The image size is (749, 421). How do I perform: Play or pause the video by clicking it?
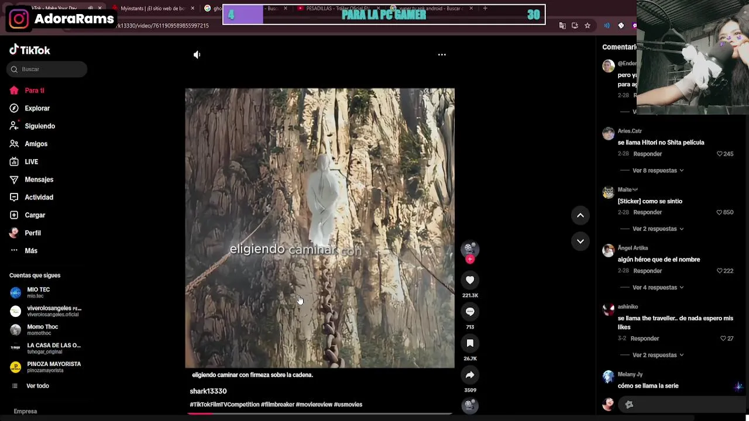coord(319,228)
